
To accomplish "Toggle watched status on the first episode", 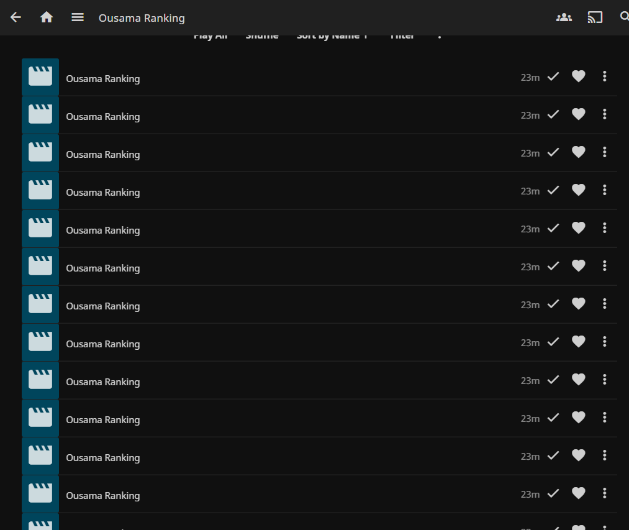I will 553,76.
